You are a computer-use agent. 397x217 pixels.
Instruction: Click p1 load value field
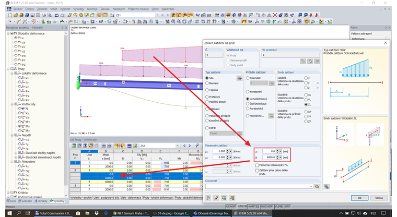[x=219, y=151]
